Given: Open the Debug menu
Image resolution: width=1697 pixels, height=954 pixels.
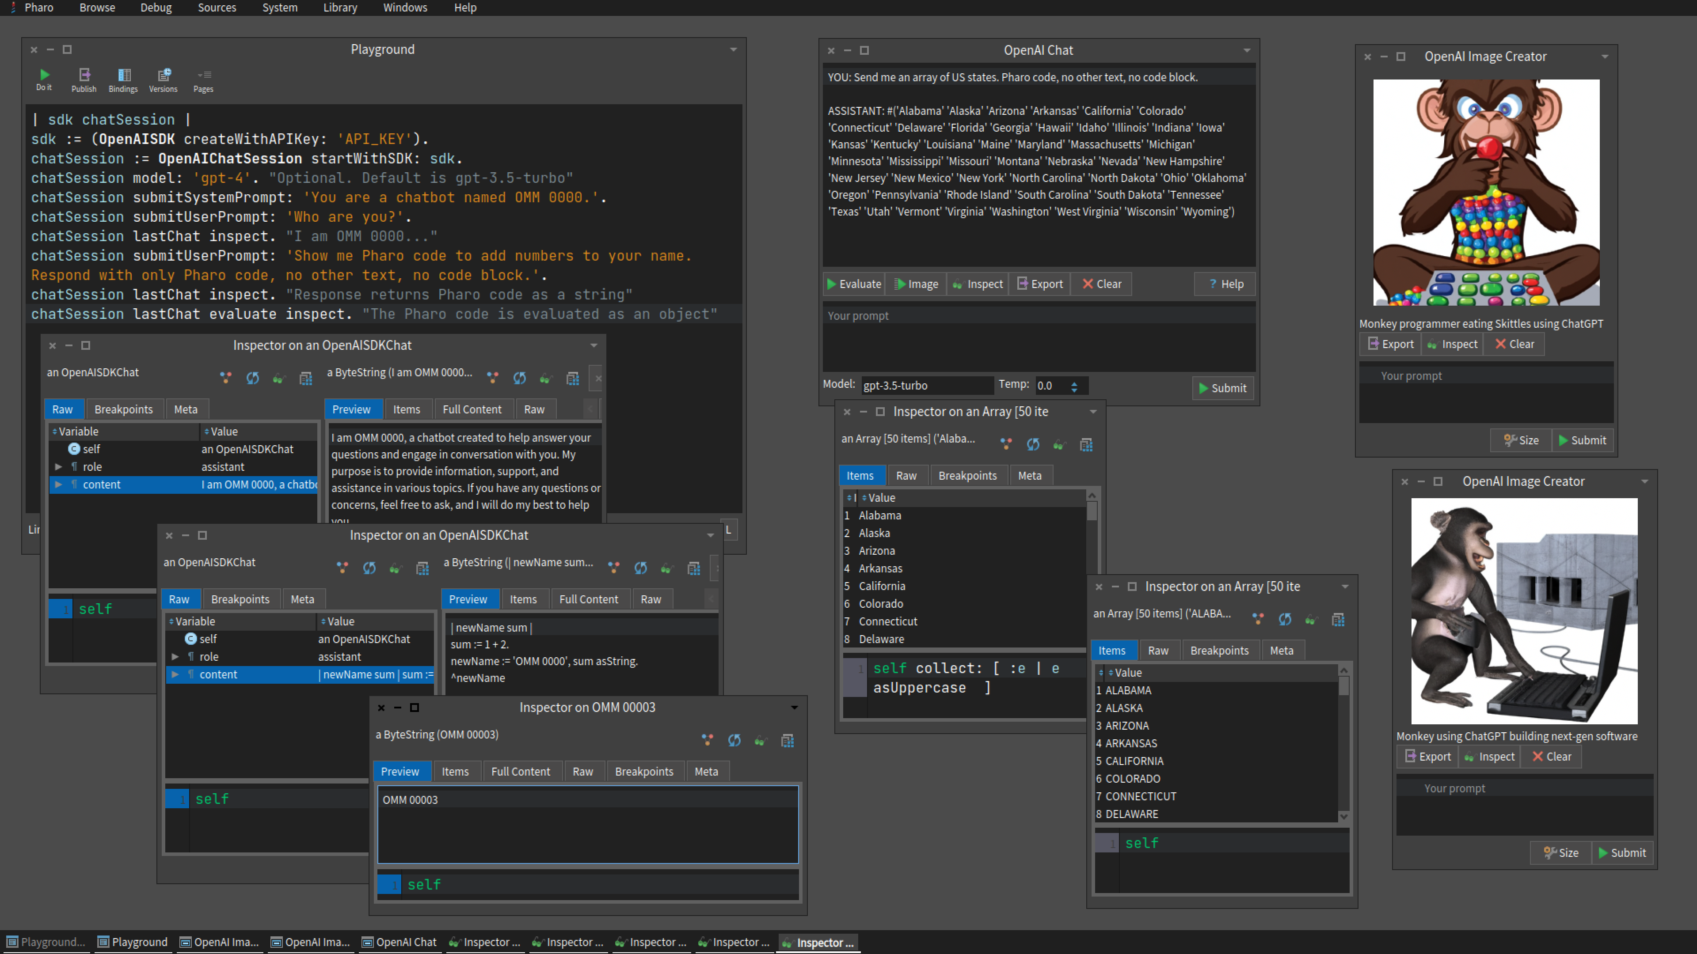Looking at the screenshot, I should click(x=156, y=8).
